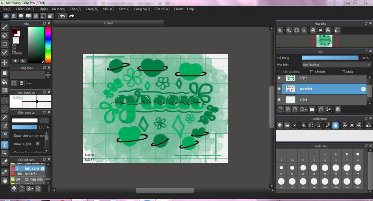Screen dimensions: 373x201
Task: Choose the Lasso selection tool
Action: coord(4,109)
